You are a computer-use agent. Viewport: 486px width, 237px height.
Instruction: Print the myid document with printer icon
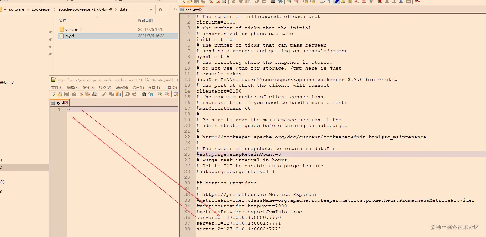(95, 94)
